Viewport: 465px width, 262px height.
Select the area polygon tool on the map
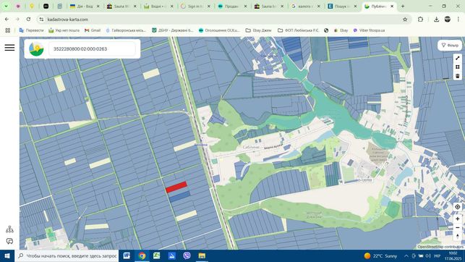click(x=458, y=67)
